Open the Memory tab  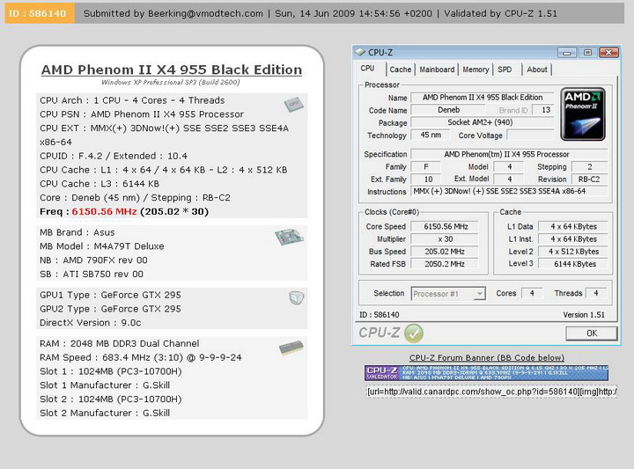[x=475, y=70]
